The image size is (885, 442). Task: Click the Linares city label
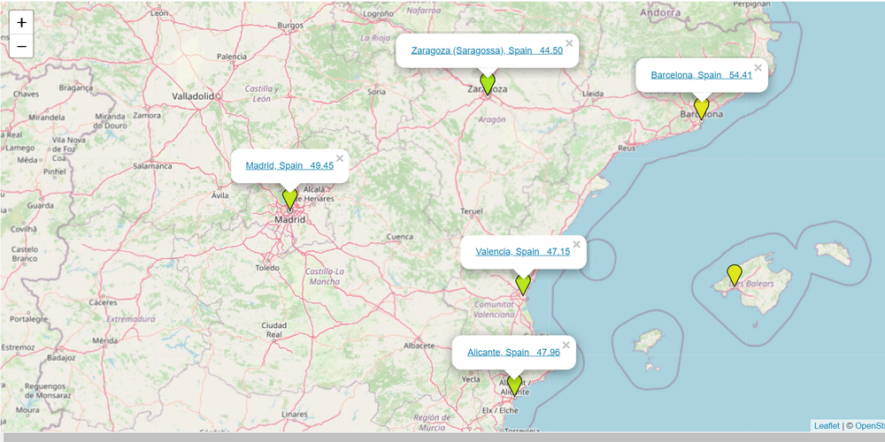point(294,415)
